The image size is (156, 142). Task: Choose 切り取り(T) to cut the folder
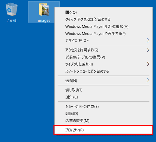click(104, 90)
